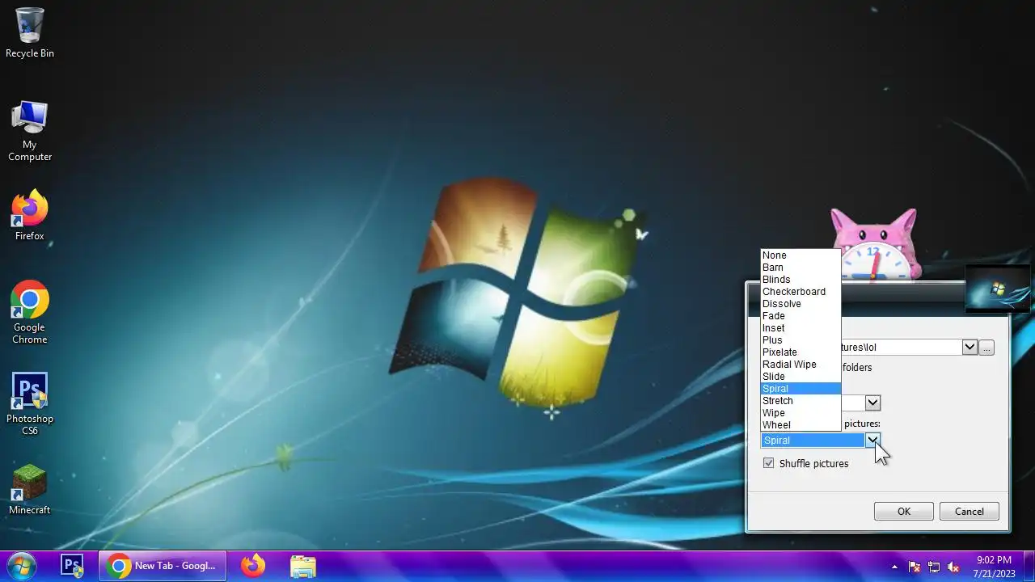Open the clock showing 9:02 PM
This screenshot has width=1035, height=582.
pyautogui.click(x=993, y=566)
